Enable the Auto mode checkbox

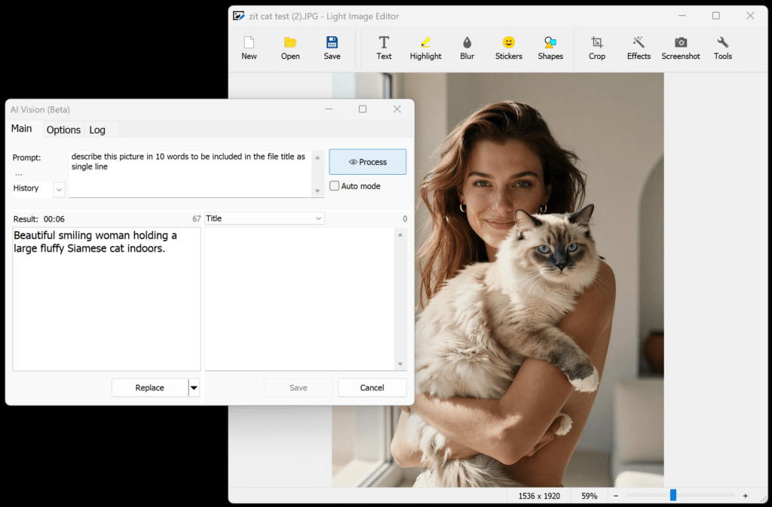pos(335,186)
